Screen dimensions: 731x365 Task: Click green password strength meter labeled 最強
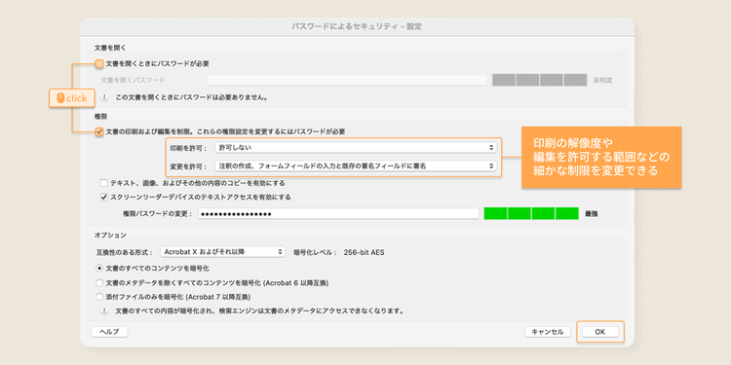(531, 214)
